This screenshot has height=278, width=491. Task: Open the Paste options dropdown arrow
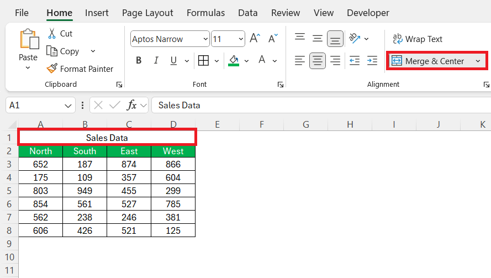click(28, 67)
